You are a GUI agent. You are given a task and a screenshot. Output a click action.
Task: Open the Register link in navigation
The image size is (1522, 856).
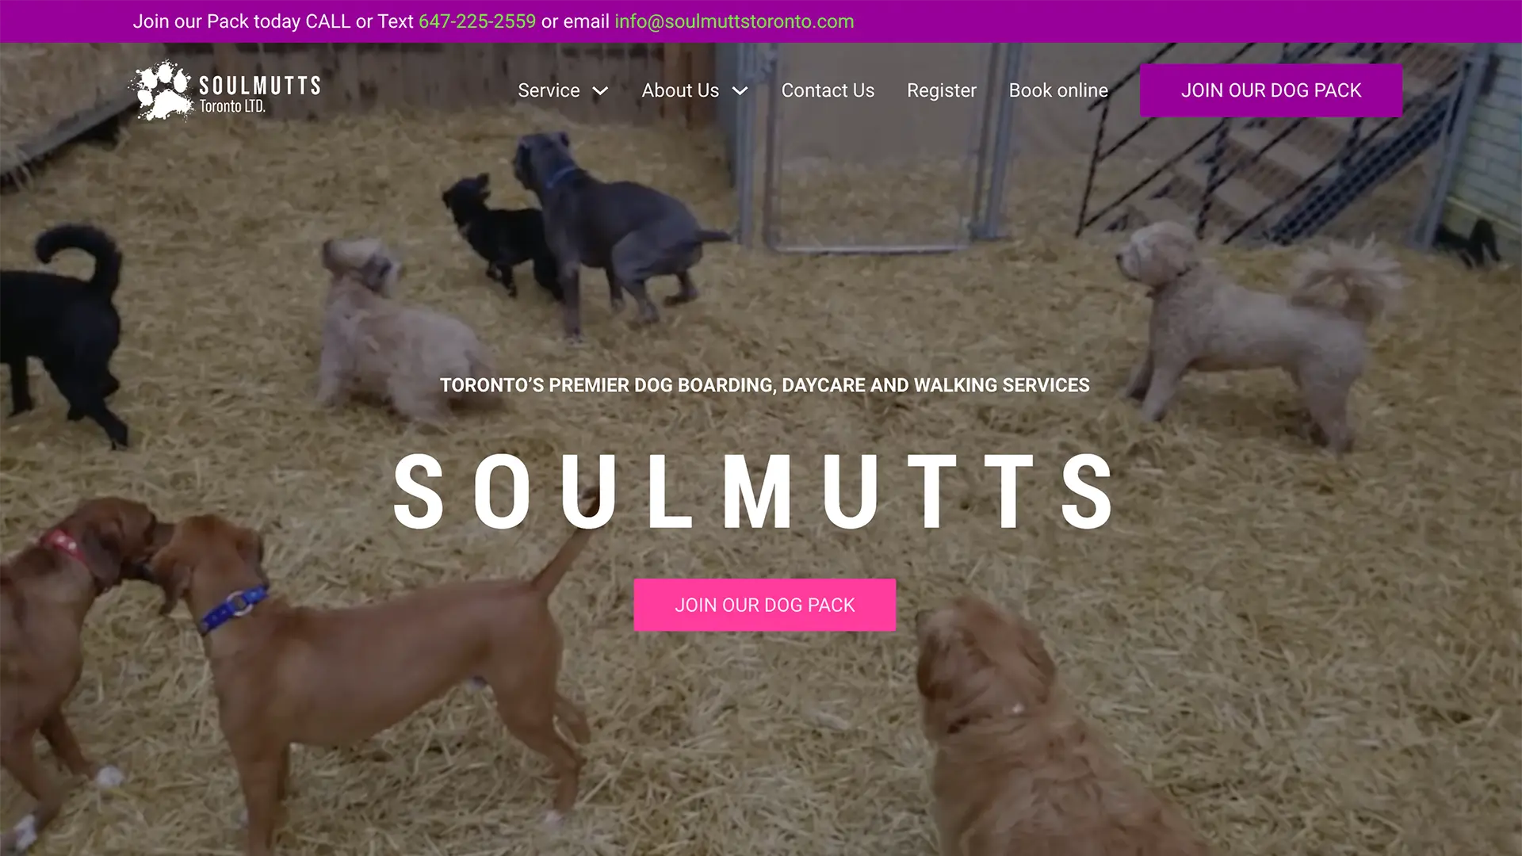[941, 90]
